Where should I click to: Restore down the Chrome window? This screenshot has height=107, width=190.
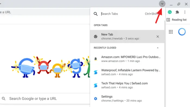[x=179, y=4]
